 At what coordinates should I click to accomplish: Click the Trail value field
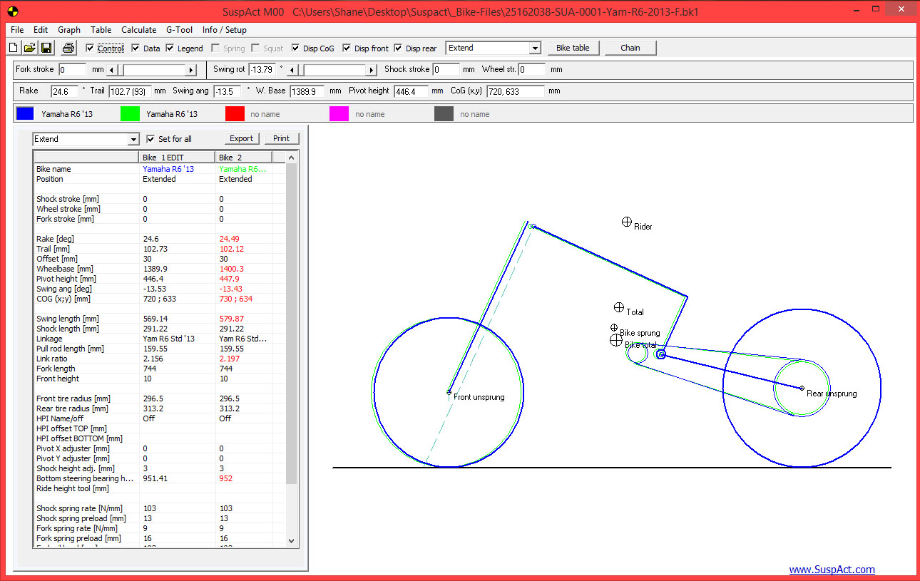coord(129,91)
